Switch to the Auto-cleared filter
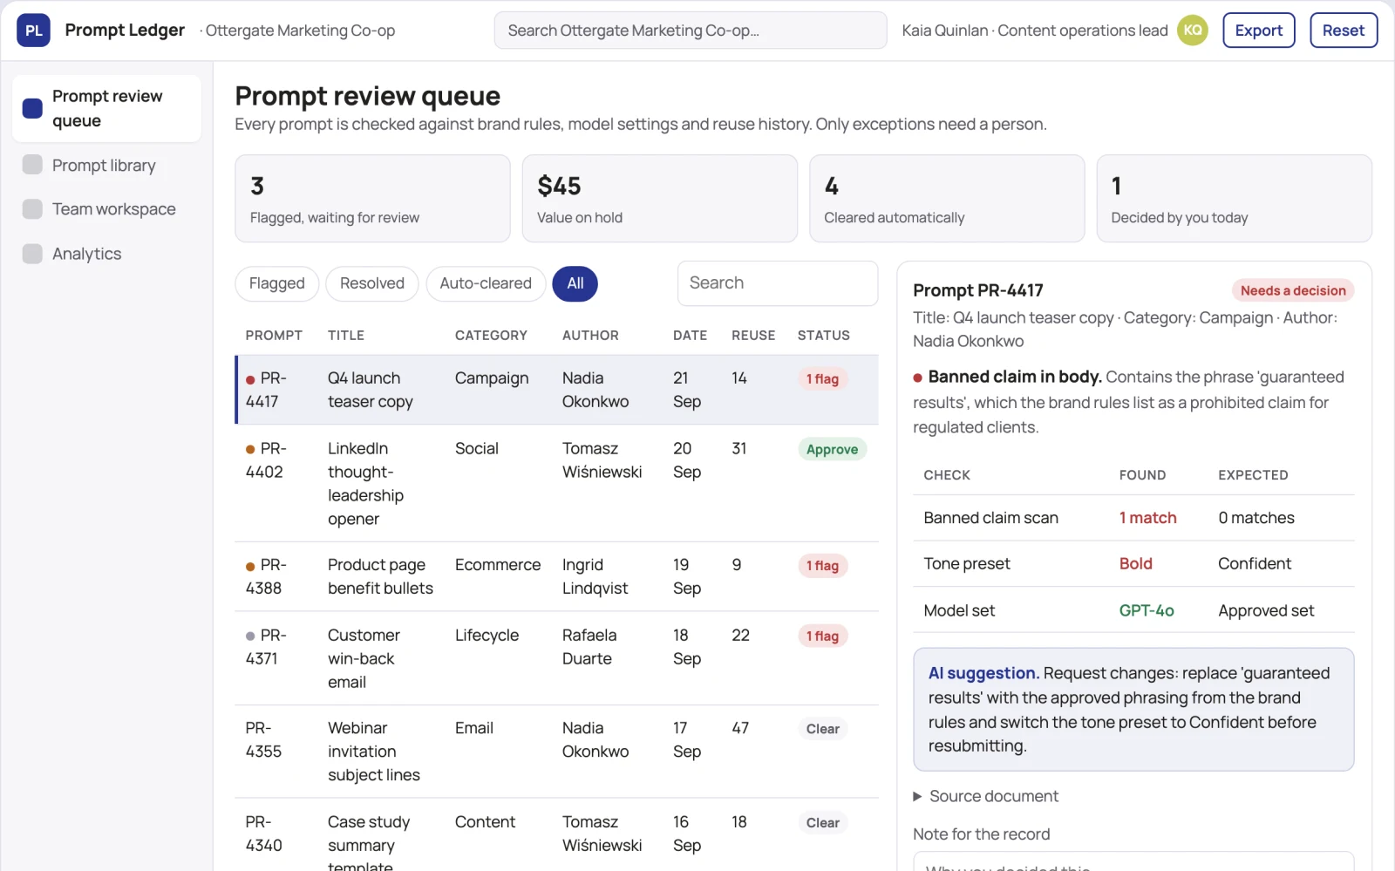 pos(486,283)
